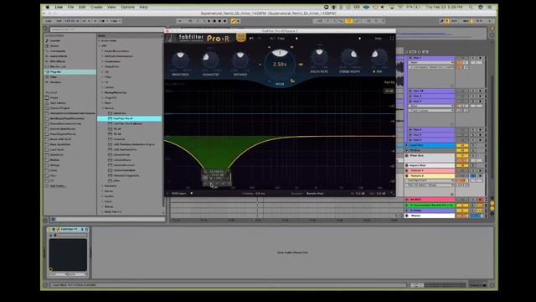This screenshot has height=302, width=536.
Task: Arm the Vox 1 track for recording
Action: 480,58
